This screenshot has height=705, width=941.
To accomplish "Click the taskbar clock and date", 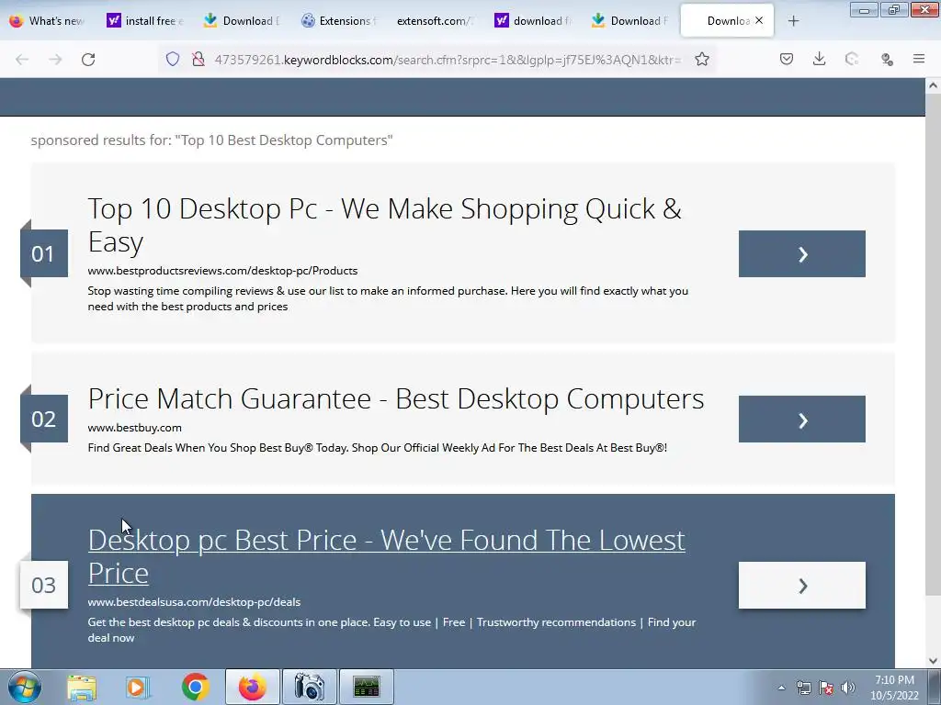I will 894,688.
